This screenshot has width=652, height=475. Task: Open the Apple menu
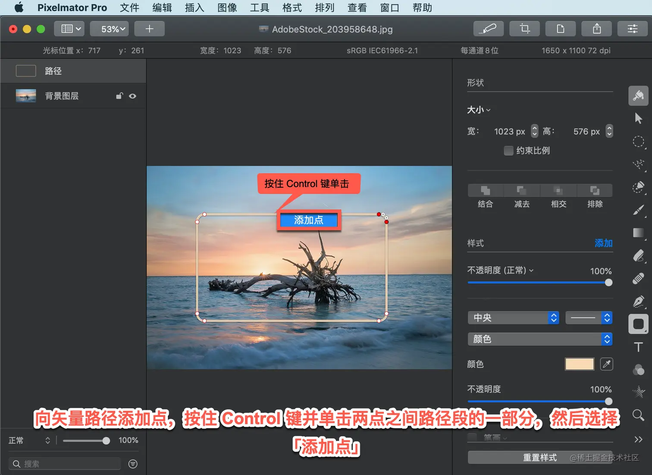tap(19, 7)
